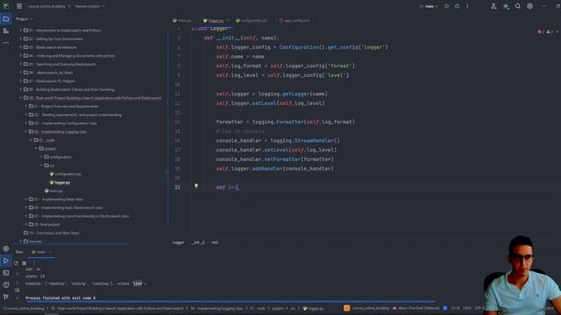Open the Run tool window sidebar icon
Screen dimensions: 561x315
coord(6,261)
